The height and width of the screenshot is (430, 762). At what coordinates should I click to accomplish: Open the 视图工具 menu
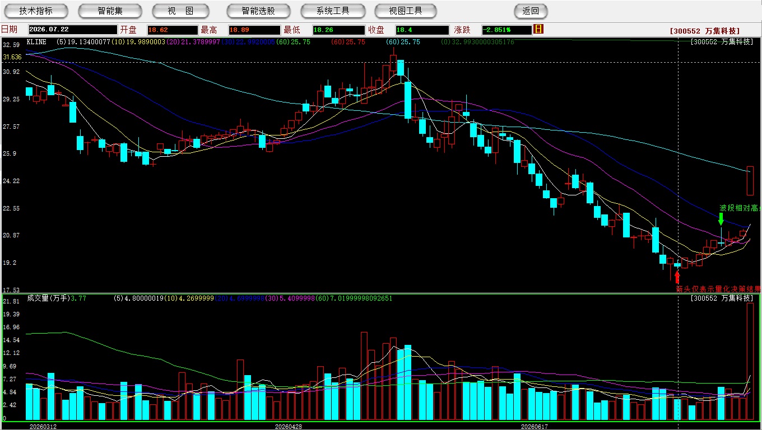point(406,11)
